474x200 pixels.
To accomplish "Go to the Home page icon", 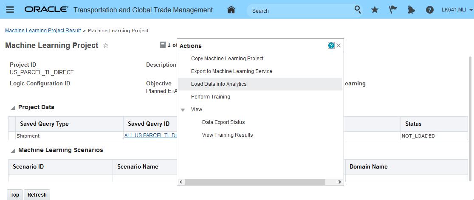I will point(231,10).
